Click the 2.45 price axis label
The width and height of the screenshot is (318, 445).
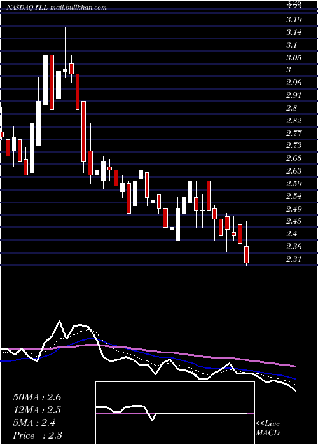(294, 221)
